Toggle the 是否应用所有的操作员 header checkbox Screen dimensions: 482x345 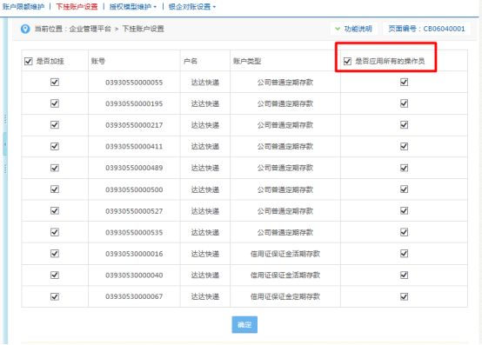[x=347, y=61]
